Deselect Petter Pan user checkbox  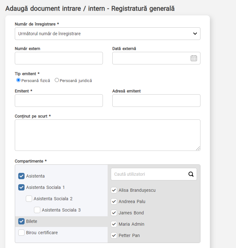114,235
